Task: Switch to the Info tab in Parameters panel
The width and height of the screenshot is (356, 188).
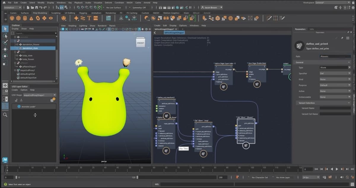Action: click(312, 29)
